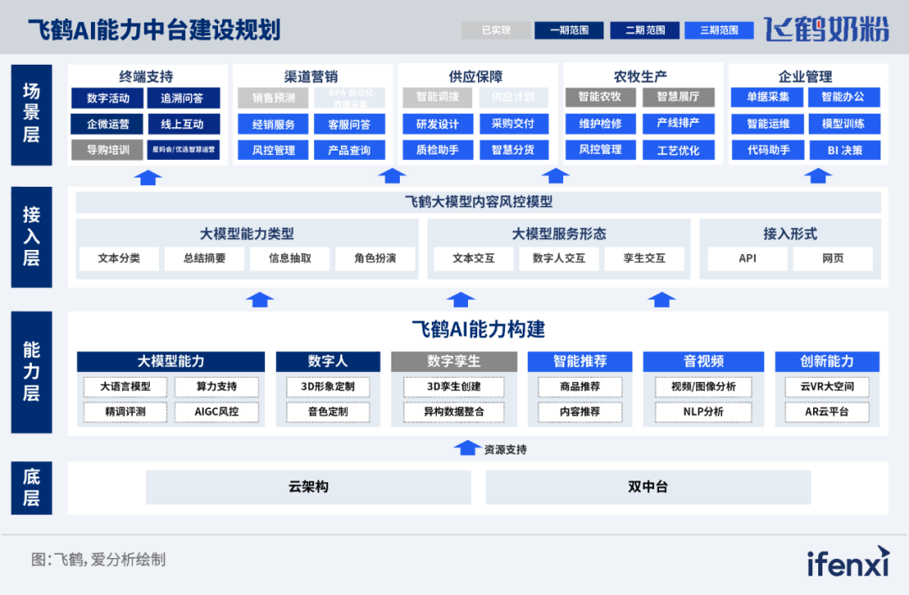909x595 pixels.
Task: Select the 已实现 gray legend swatch
Action: [496, 30]
